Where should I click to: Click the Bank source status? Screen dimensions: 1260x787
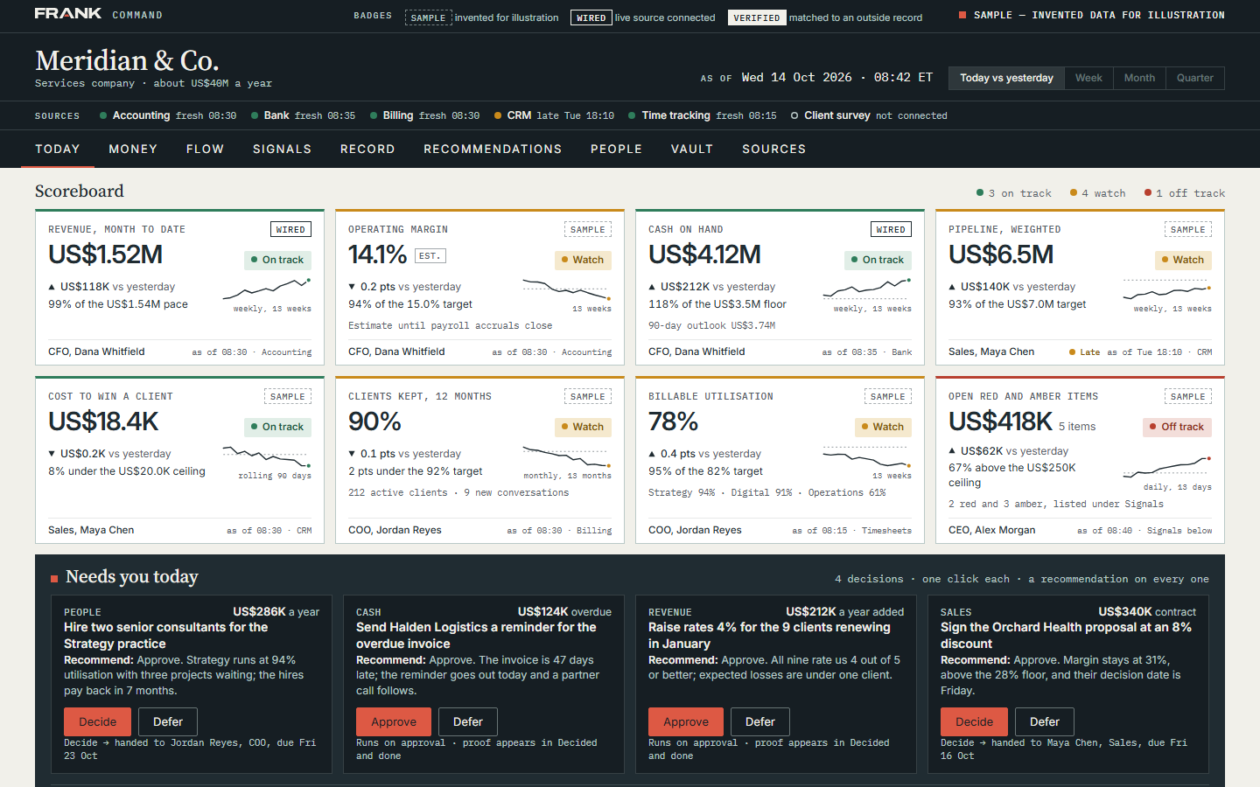click(x=304, y=115)
